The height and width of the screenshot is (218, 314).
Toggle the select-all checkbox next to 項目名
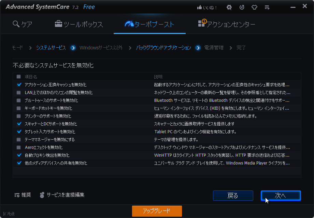19,77
